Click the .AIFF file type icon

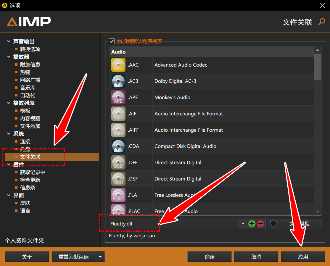(x=118, y=130)
